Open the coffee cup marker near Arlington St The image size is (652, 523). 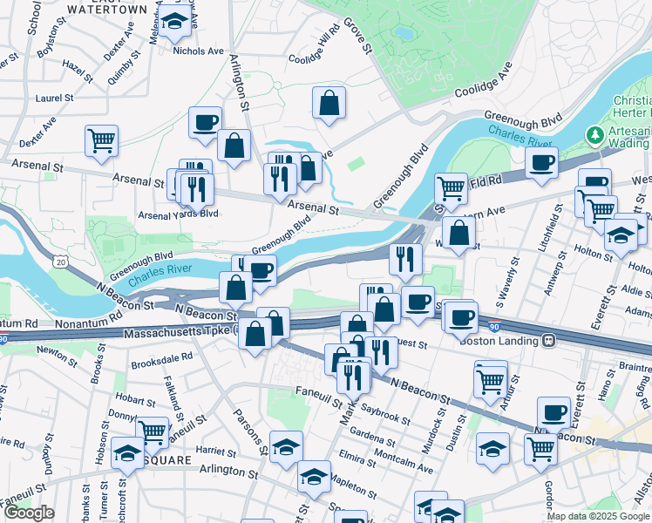click(205, 126)
